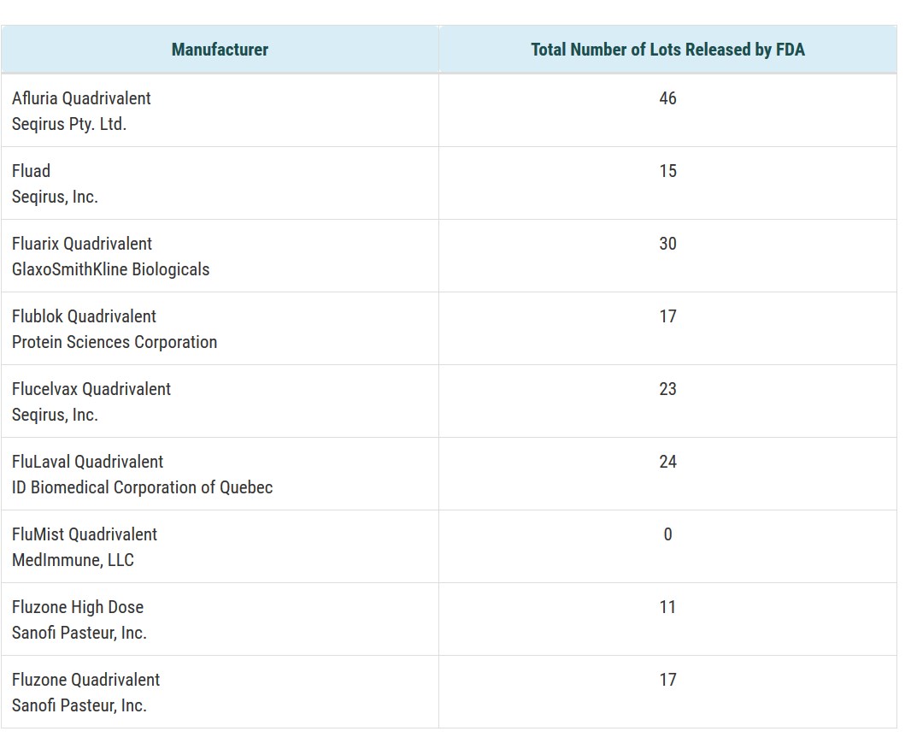
Task: Click the lot count 30 for Fluarix
Action: 667,244
